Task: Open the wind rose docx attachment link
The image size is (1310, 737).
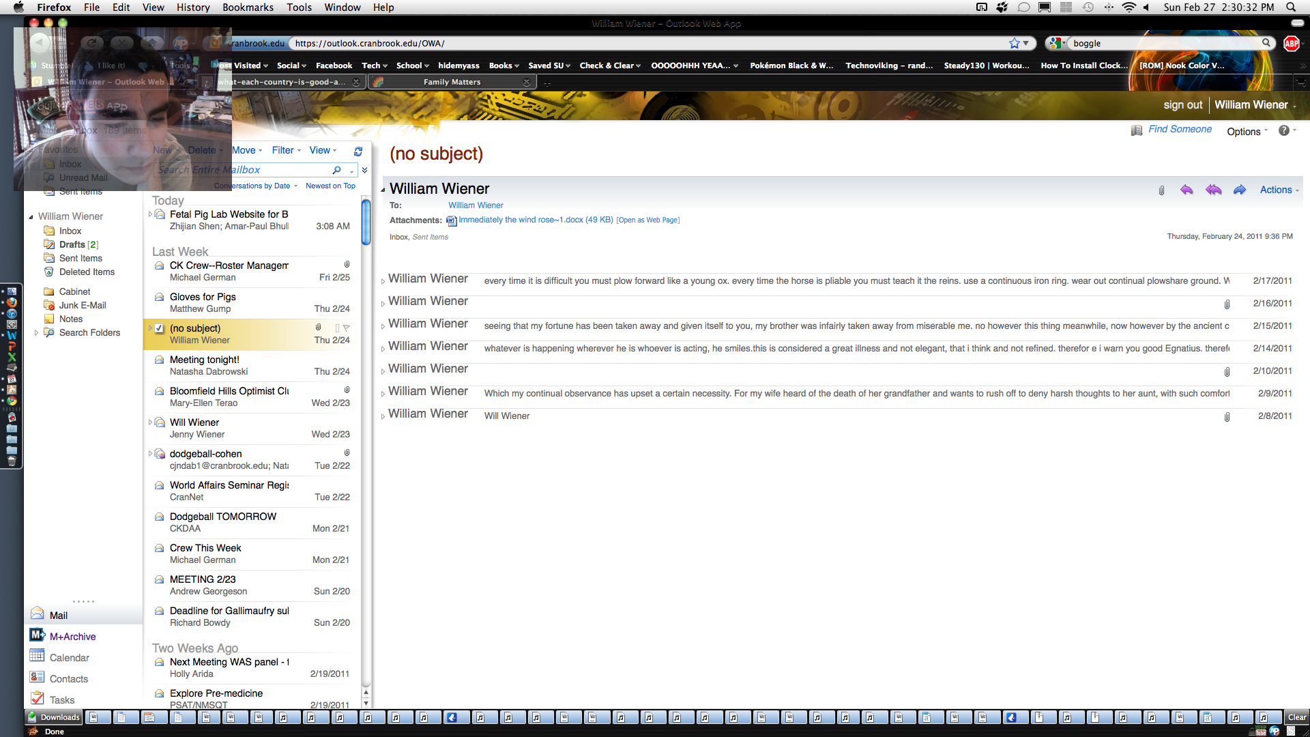Action: [x=536, y=220]
